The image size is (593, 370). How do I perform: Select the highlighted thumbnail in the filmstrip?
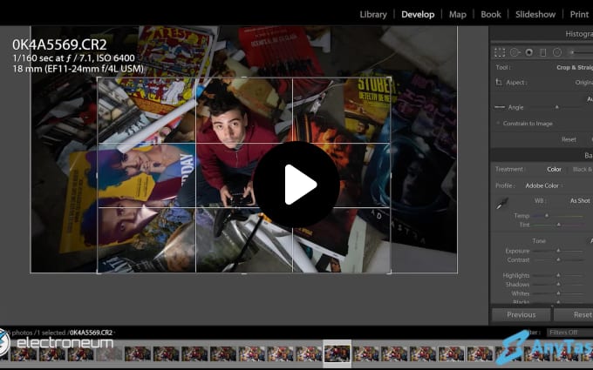(x=337, y=353)
